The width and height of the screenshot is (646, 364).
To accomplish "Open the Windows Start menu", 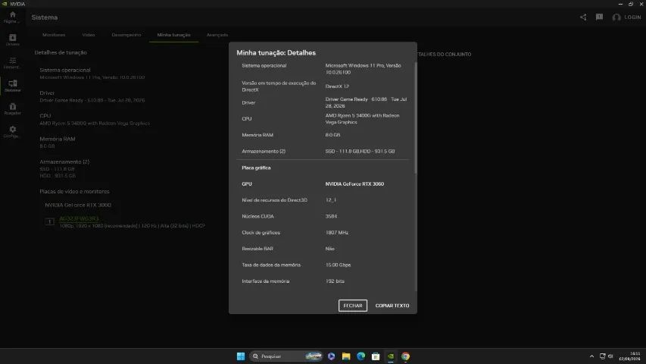I will click(241, 356).
